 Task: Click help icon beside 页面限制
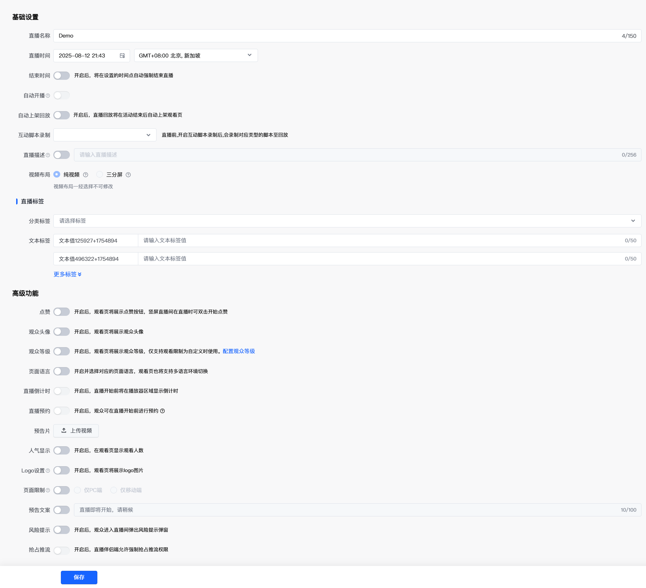tap(48, 490)
